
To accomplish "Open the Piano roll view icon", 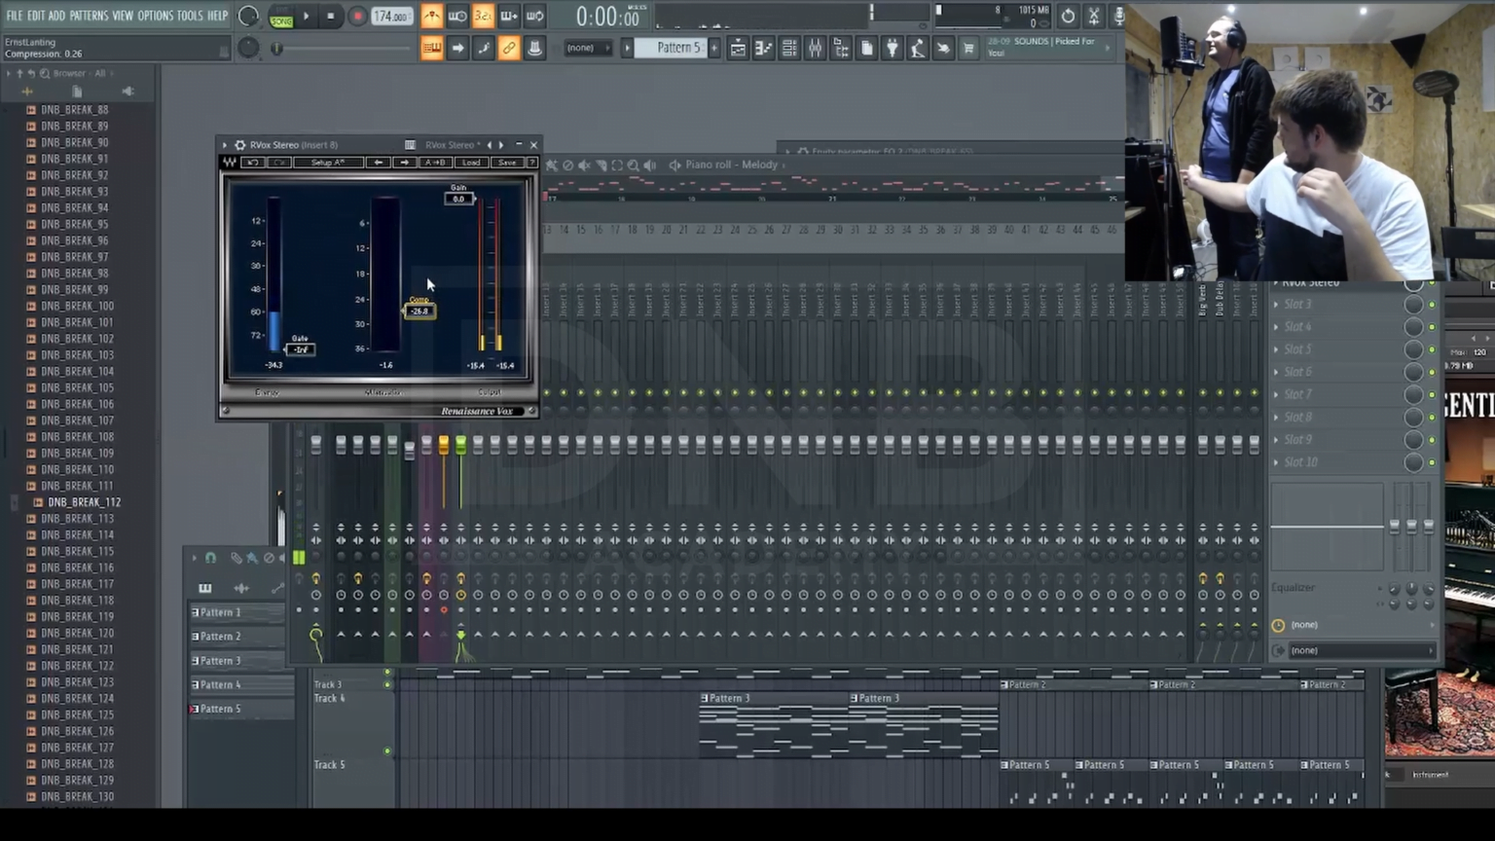I will pos(764,49).
